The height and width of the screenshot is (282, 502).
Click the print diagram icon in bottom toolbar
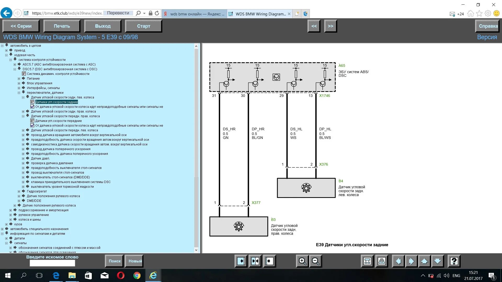pos(381,261)
